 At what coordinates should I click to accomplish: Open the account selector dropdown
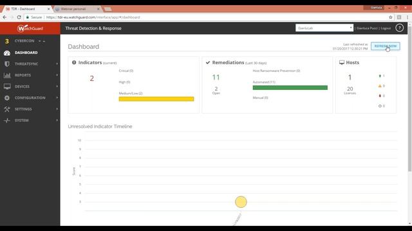(x=324, y=28)
